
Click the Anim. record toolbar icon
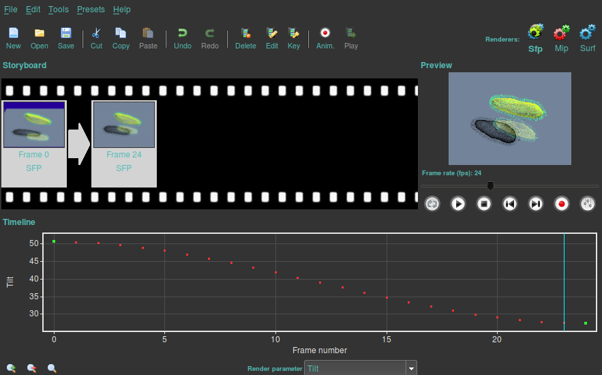(325, 37)
